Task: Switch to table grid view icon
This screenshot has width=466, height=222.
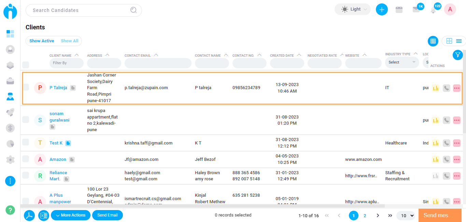Action: coord(433,41)
